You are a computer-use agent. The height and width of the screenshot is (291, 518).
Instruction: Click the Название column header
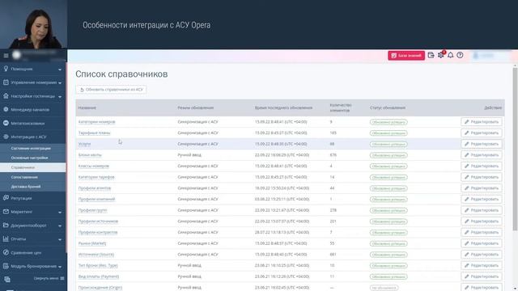(x=87, y=108)
